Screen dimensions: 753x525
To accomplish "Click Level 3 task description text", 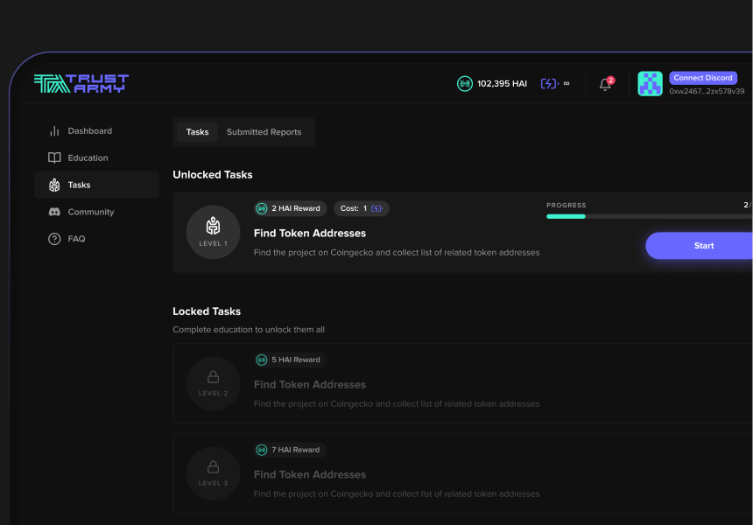I will [397, 493].
